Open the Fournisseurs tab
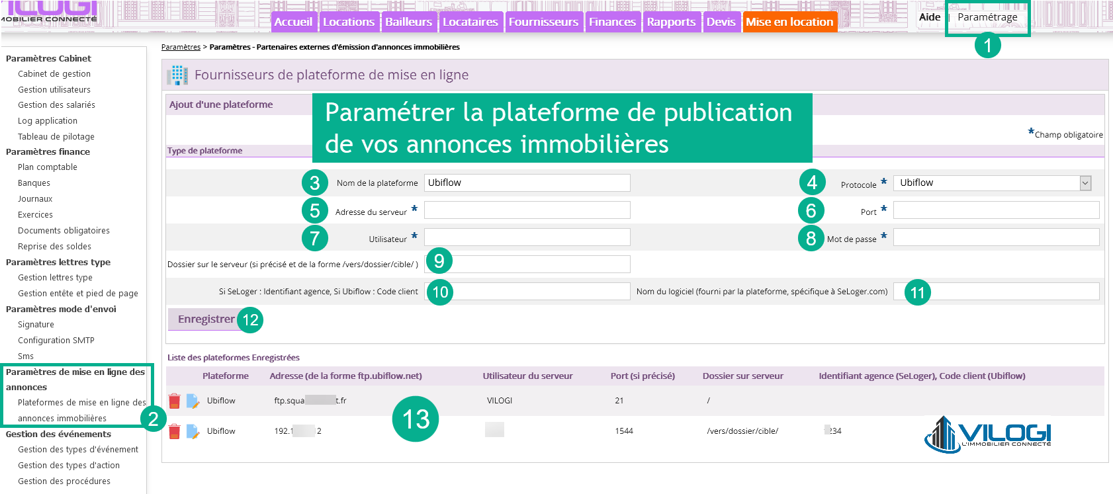This screenshot has width=1113, height=494. coord(543,22)
